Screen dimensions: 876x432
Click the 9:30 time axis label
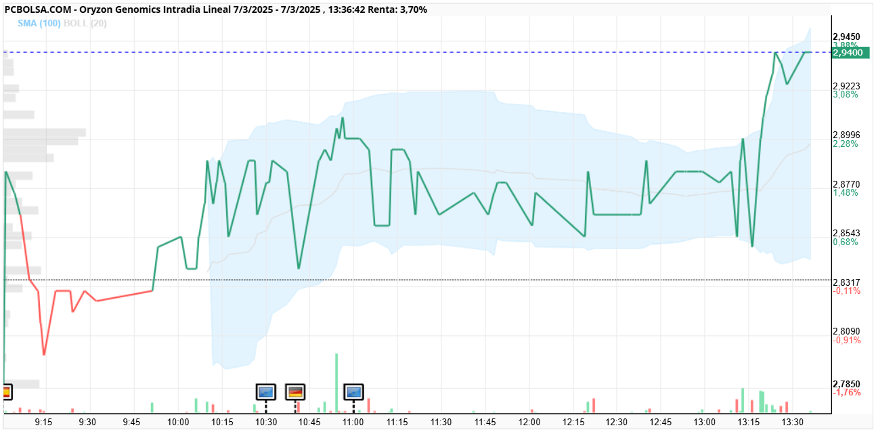(88, 422)
